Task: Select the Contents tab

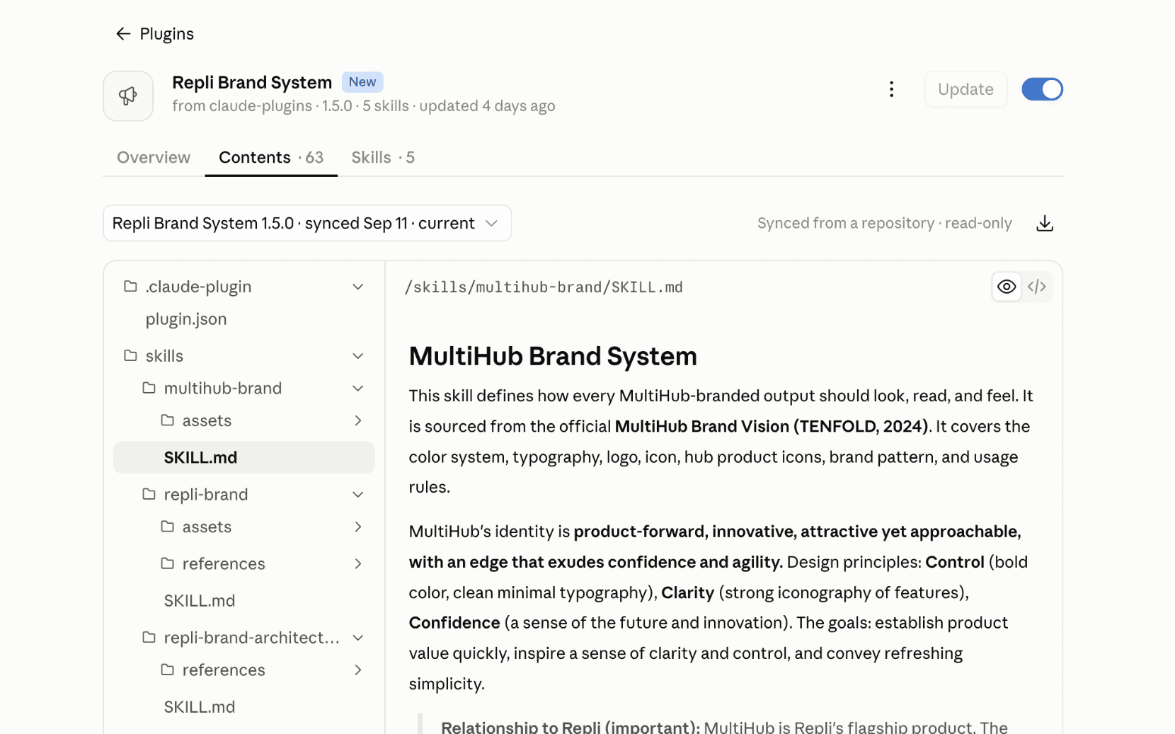Action: [271, 157]
